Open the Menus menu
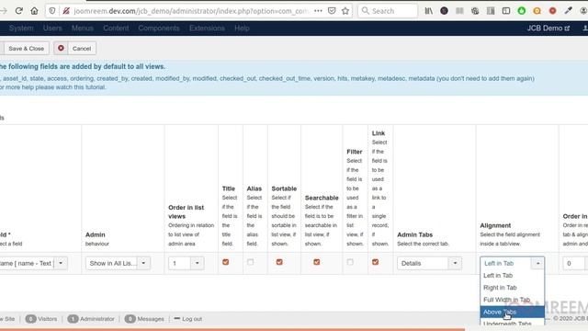 (82, 29)
